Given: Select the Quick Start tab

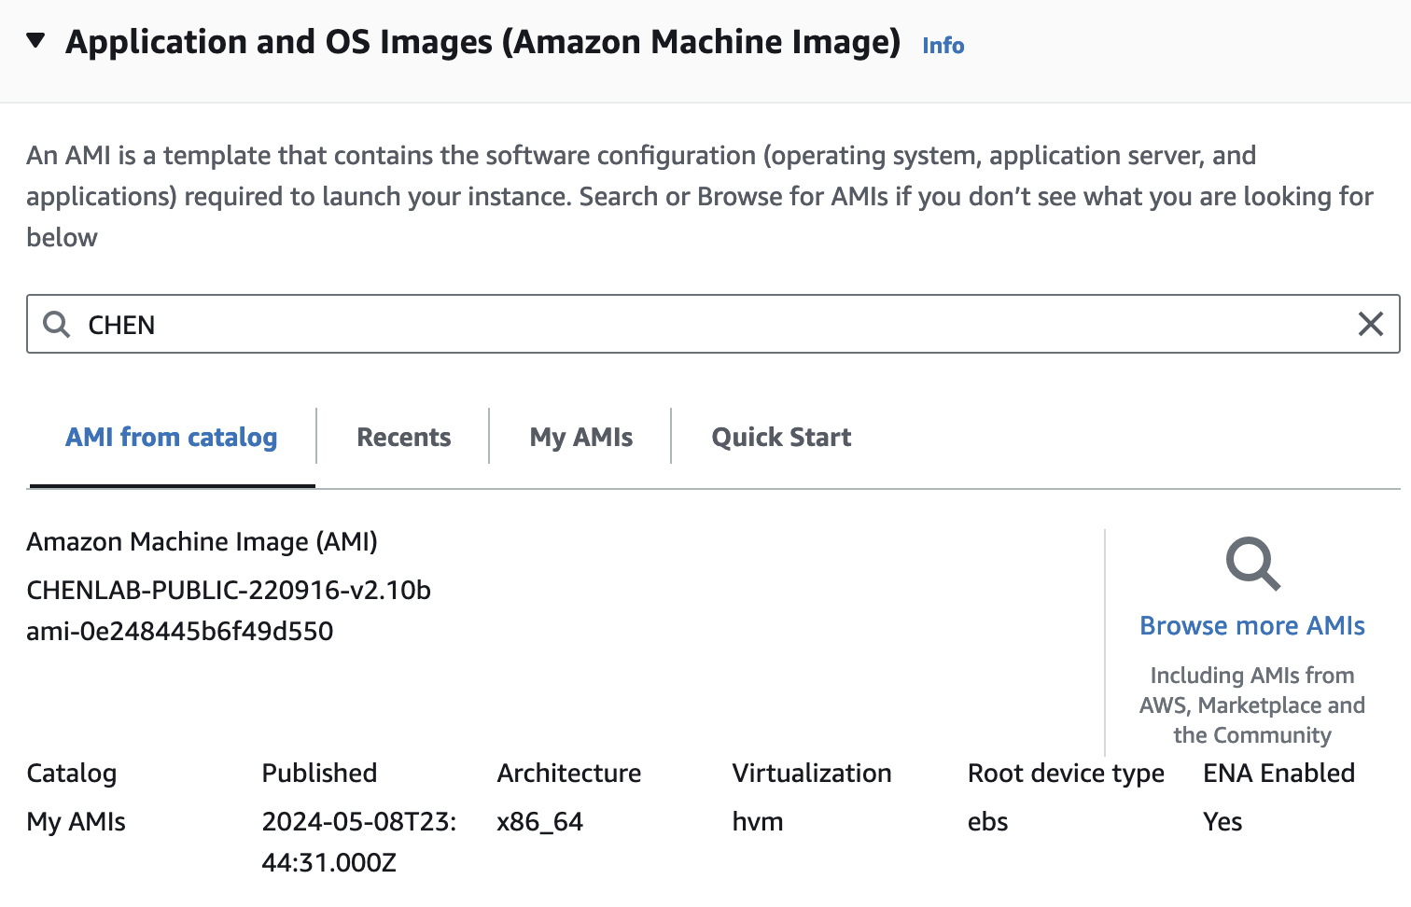Looking at the screenshot, I should (781, 437).
